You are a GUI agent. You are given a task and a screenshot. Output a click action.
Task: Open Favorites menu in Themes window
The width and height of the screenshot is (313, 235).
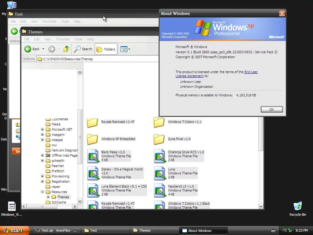(63, 39)
